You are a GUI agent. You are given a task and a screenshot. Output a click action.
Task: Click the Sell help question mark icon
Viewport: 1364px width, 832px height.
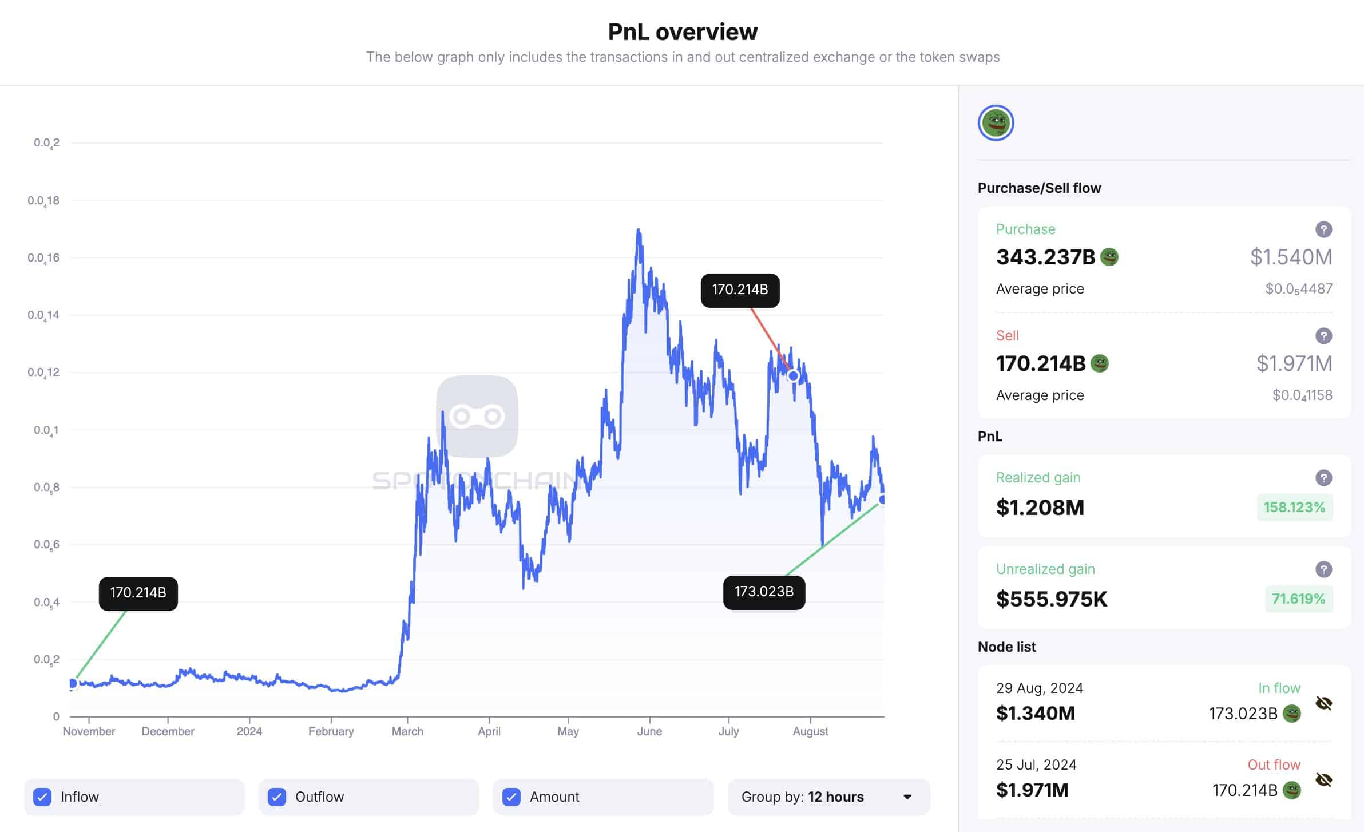tap(1323, 336)
